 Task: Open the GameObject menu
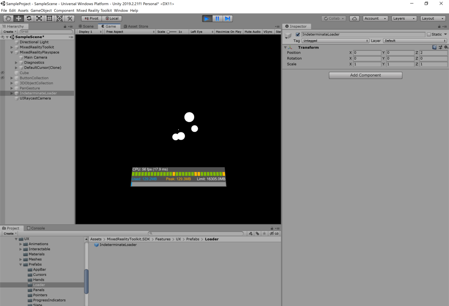(41, 10)
